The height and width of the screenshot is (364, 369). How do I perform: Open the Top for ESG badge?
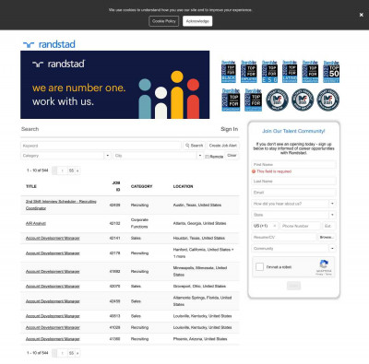click(269, 72)
